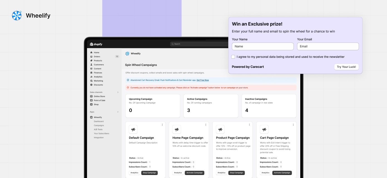Screen dimensions: 387x178
Task: View Analytics for Cart Page Campaign
Action: [x=266, y=173]
